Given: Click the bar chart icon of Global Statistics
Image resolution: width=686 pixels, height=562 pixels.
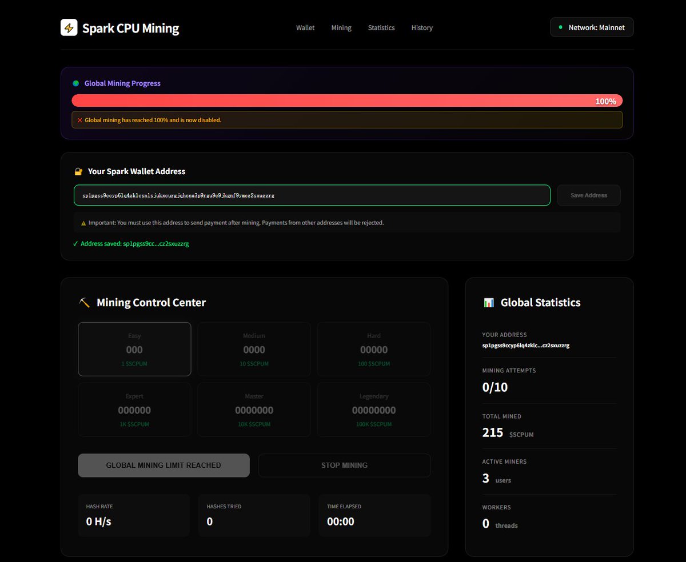Looking at the screenshot, I should (489, 303).
